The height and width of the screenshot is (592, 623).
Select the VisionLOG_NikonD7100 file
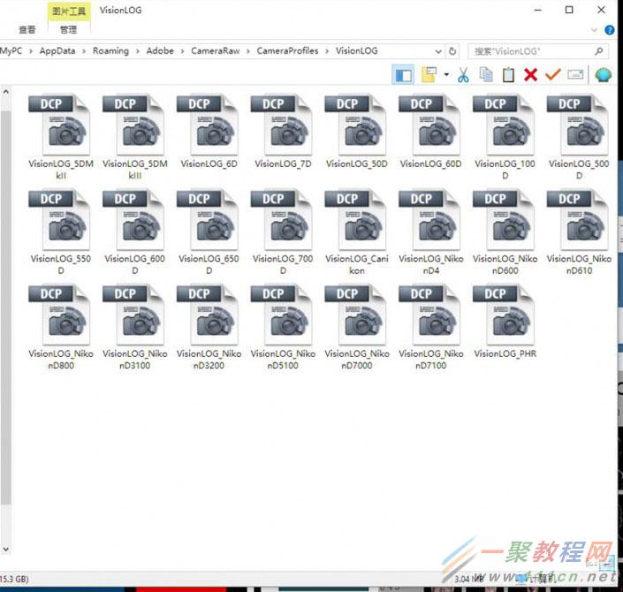[430, 328]
